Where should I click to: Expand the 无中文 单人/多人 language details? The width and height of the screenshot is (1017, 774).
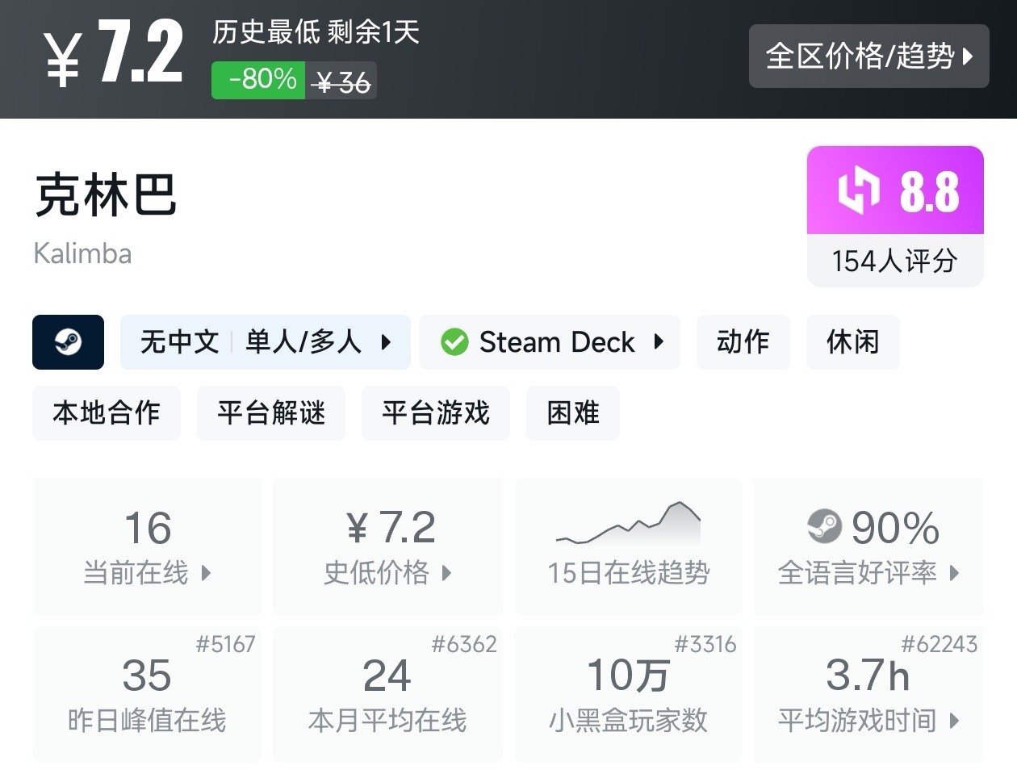pyautogui.click(x=265, y=342)
